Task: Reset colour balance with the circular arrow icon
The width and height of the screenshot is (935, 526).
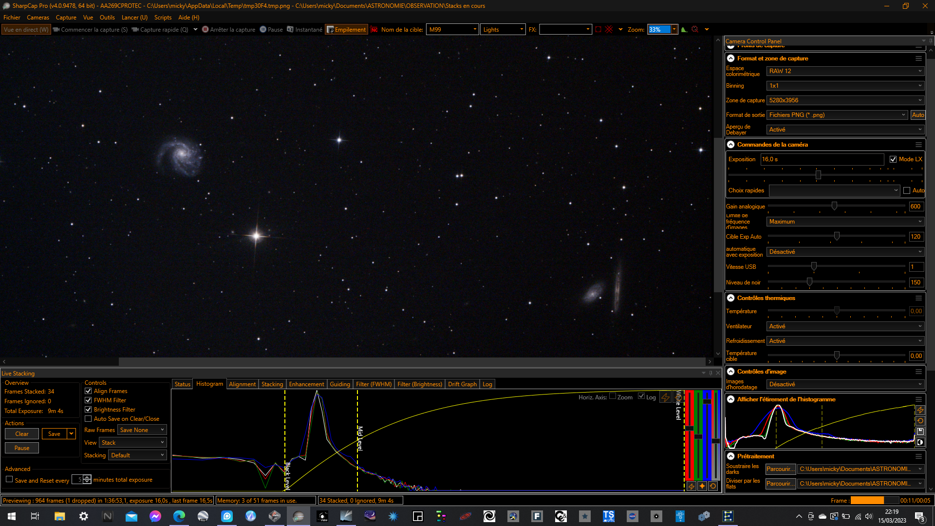Action: tap(713, 486)
